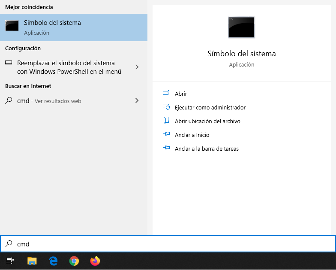This screenshot has height=270, width=336.
Task: Open Reemplazar el símbolo del sistema setting
Action: pyautogui.click(x=74, y=67)
